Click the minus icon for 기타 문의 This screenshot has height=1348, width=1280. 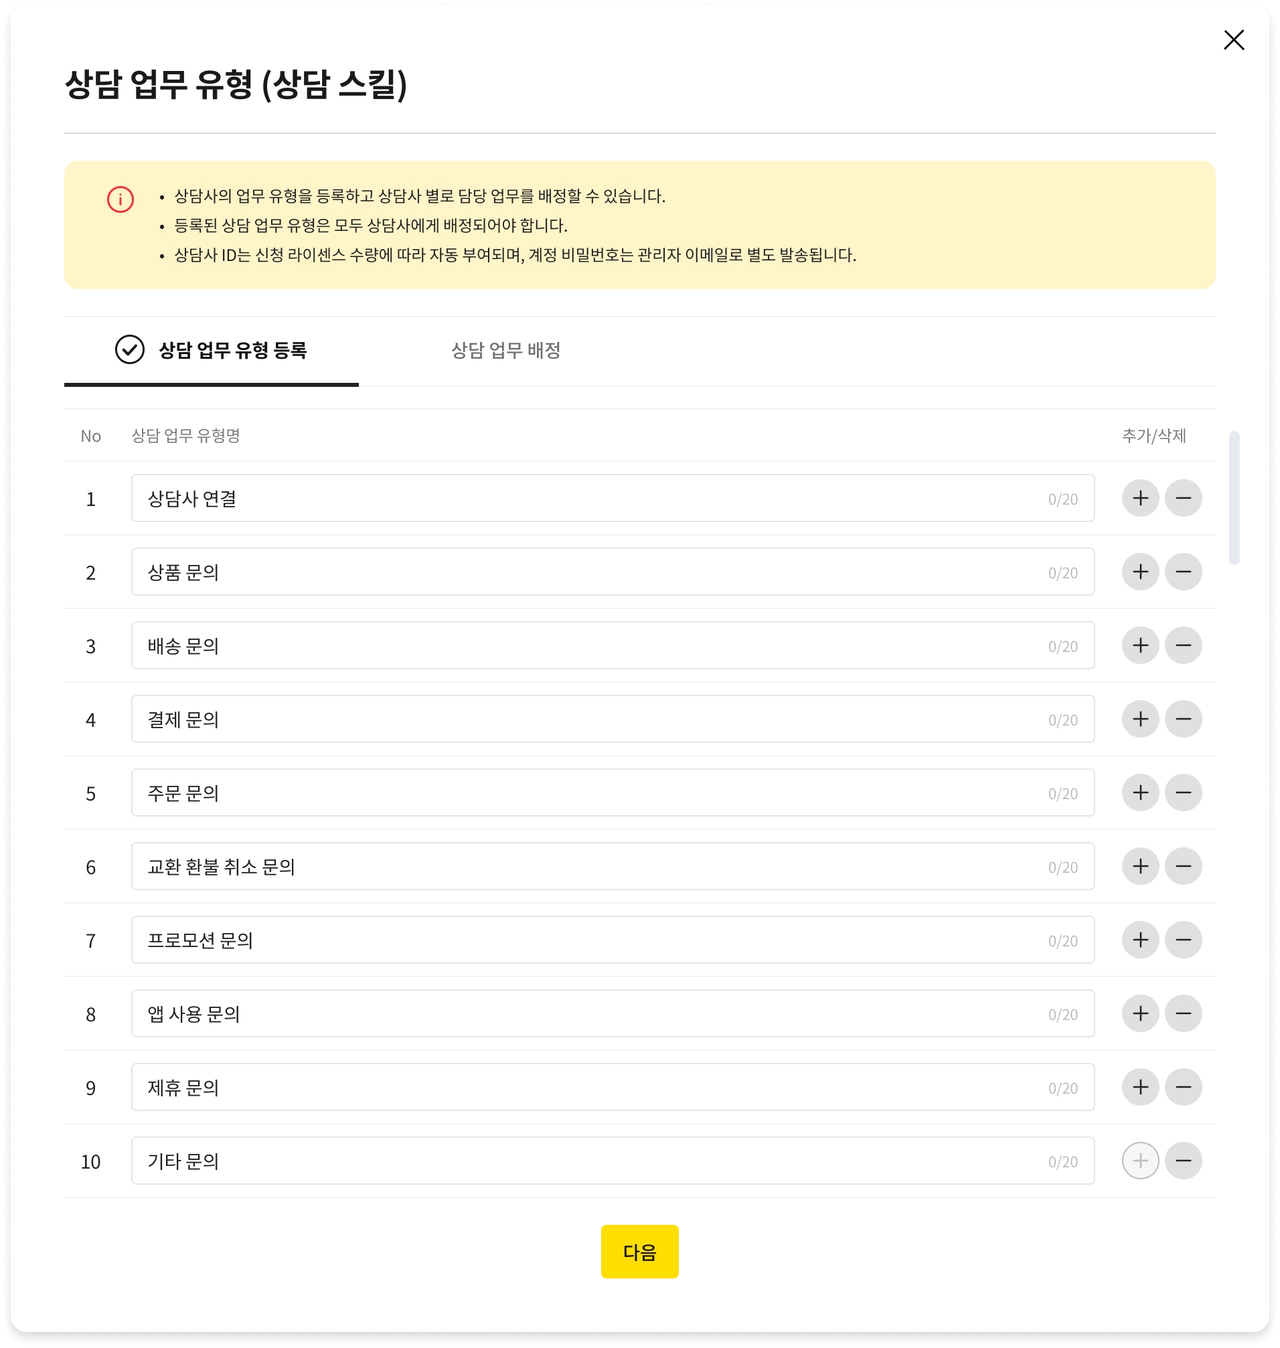[x=1183, y=1161]
